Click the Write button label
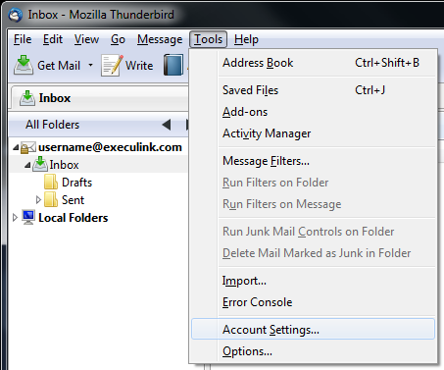The width and height of the screenshot is (444, 370). pyautogui.click(x=139, y=66)
